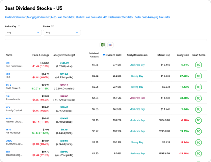Open the Mortgage Calculator link
The image size is (211, 162).
pyautogui.click(x=38, y=17)
